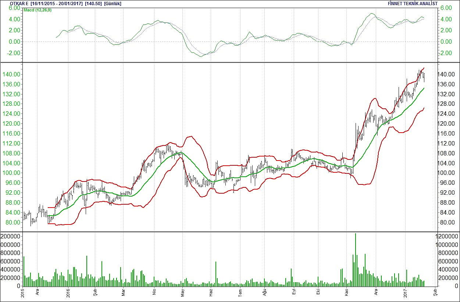Screen dimensions: 460x302
Task: Click the 2017 label on the time axis
Action: [x=405, y=293]
